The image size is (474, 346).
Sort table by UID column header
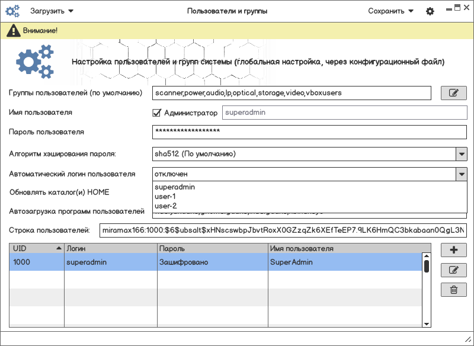[x=36, y=249]
